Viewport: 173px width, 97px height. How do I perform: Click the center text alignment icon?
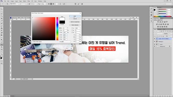click(x=51, y=4)
